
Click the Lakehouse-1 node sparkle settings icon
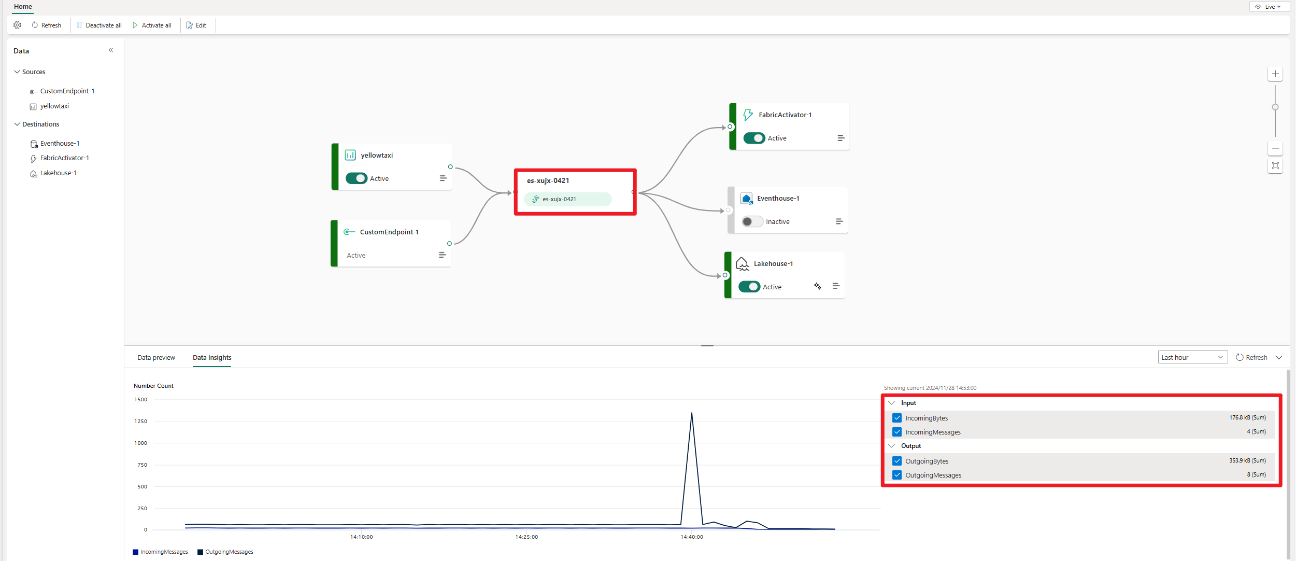pyautogui.click(x=817, y=286)
